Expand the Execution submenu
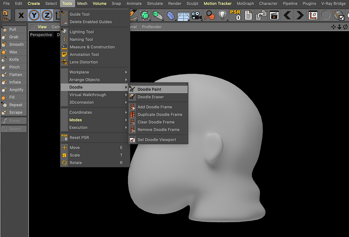This screenshot has height=237, width=349. [95, 128]
